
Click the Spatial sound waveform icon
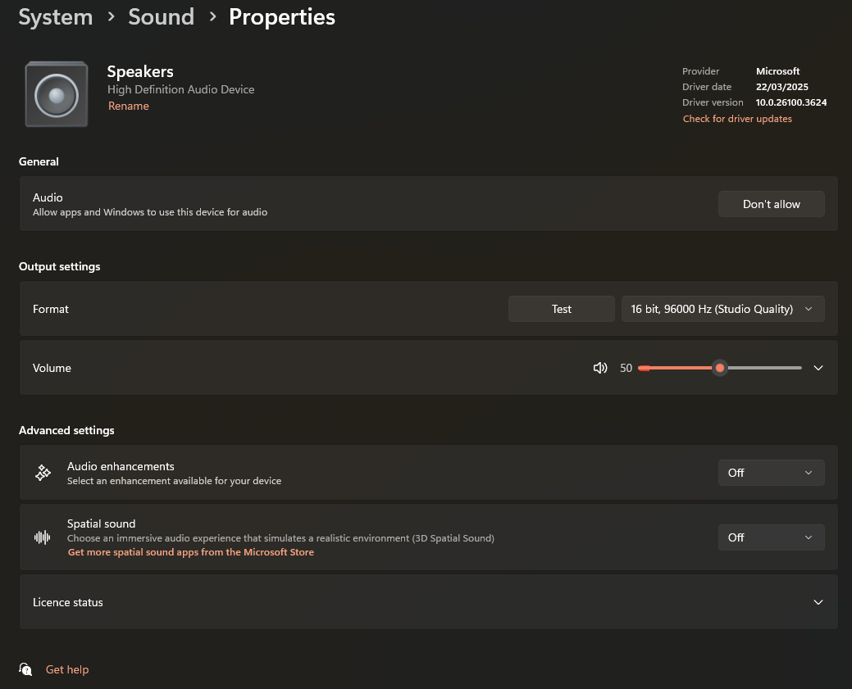click(43, 537)
